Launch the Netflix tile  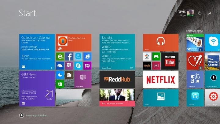[161, 79]
